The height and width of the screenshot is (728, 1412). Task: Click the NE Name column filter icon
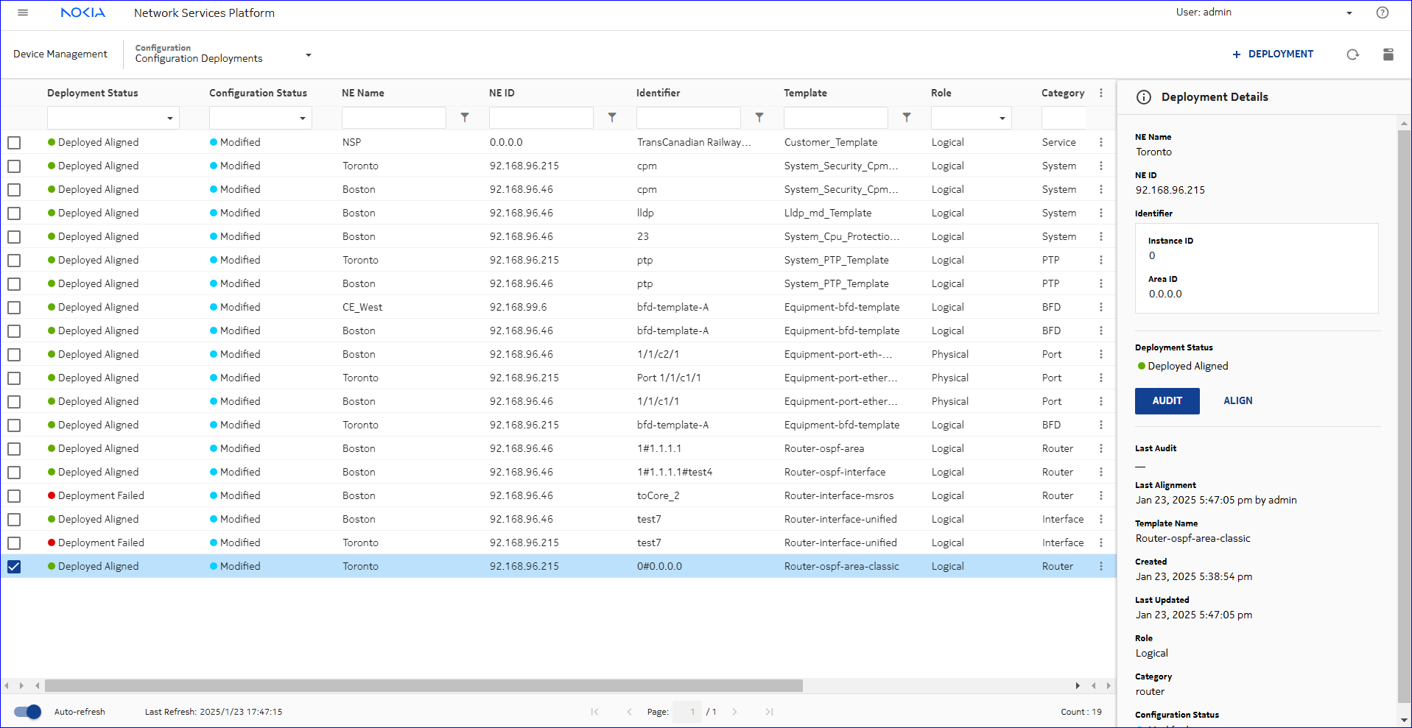tap(465, 118)
